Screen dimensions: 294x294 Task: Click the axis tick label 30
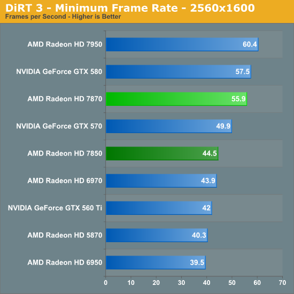click(181, 283)
